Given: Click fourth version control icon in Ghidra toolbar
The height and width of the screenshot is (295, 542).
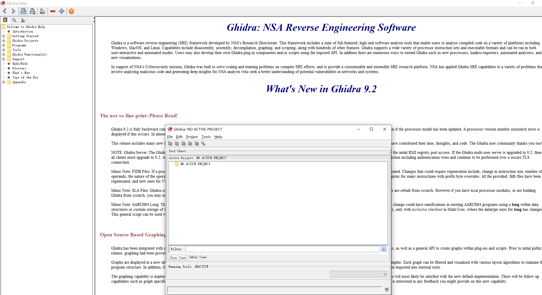Looking at the screenshot, I should click(190, 144).
